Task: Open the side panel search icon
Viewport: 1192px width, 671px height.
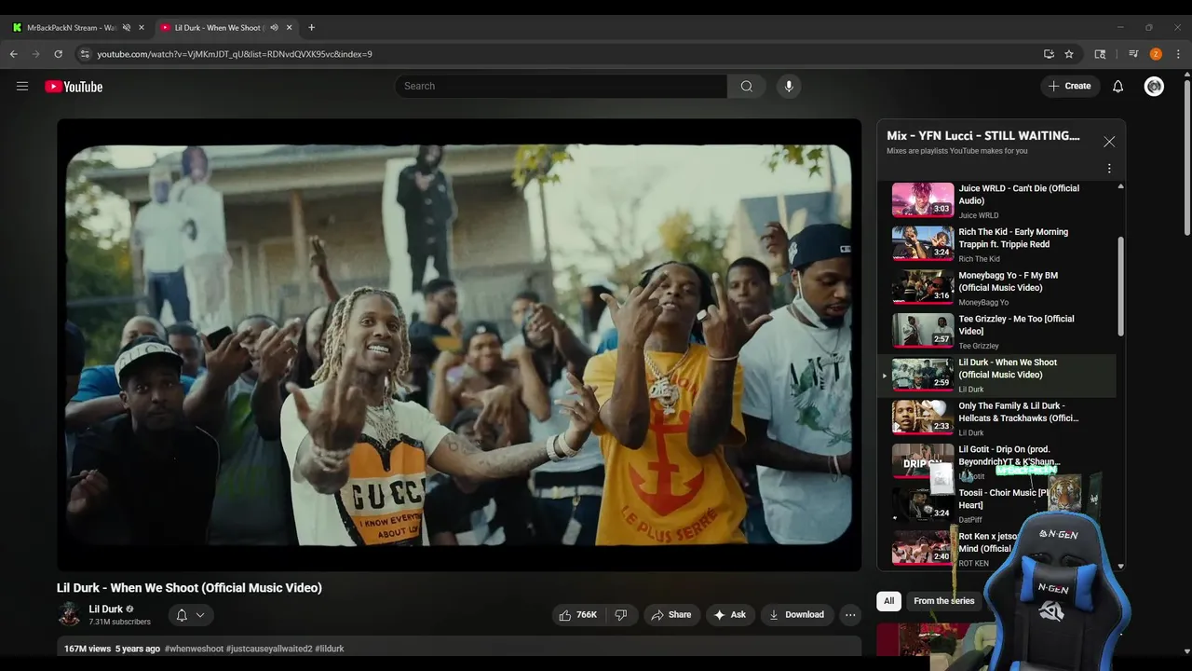Action: point(1100,54)
